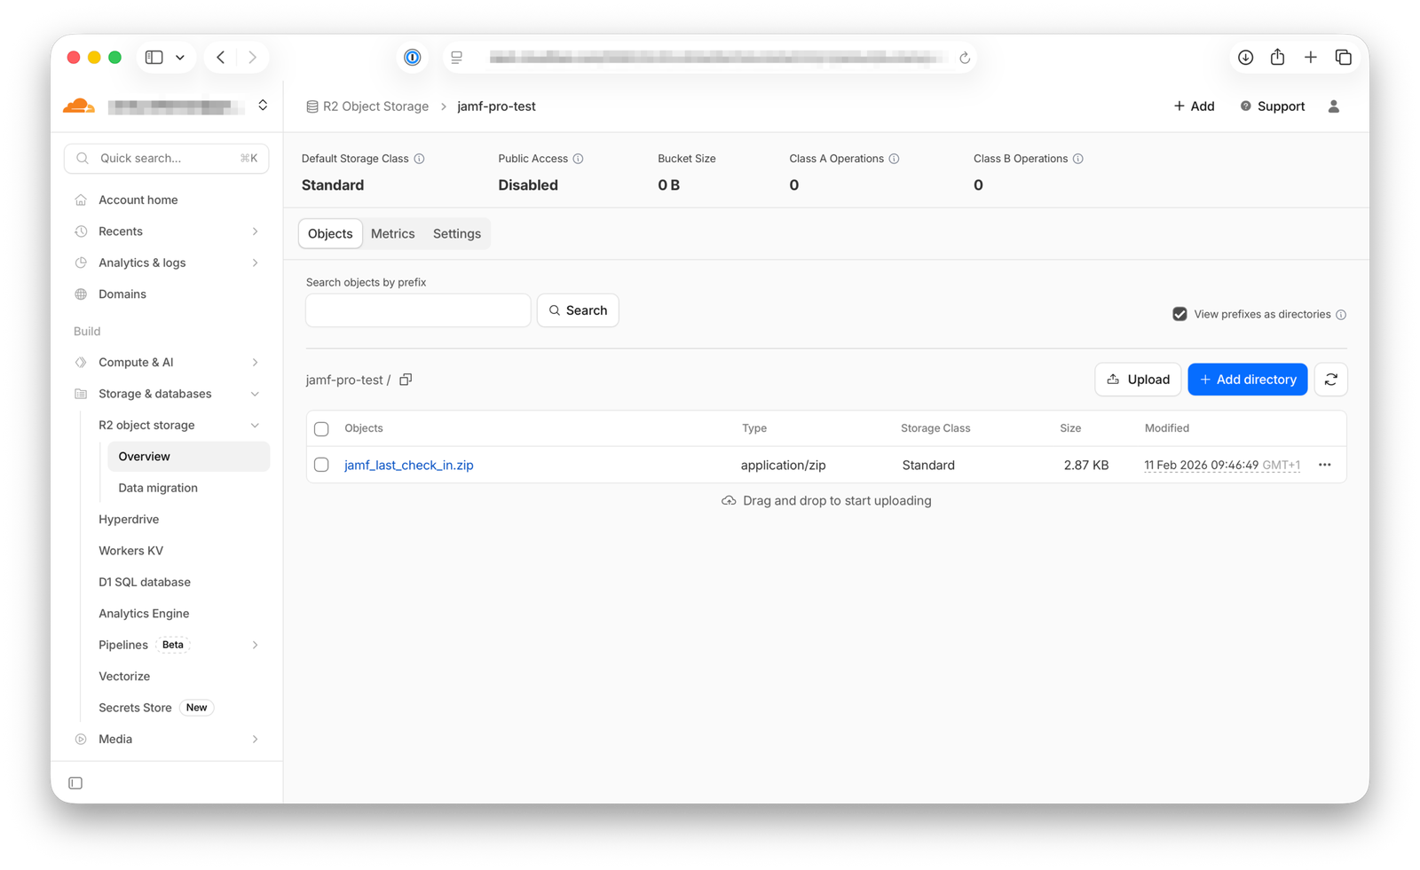
Task: Click the Public Access info icon
Action: tap(578, 159)
